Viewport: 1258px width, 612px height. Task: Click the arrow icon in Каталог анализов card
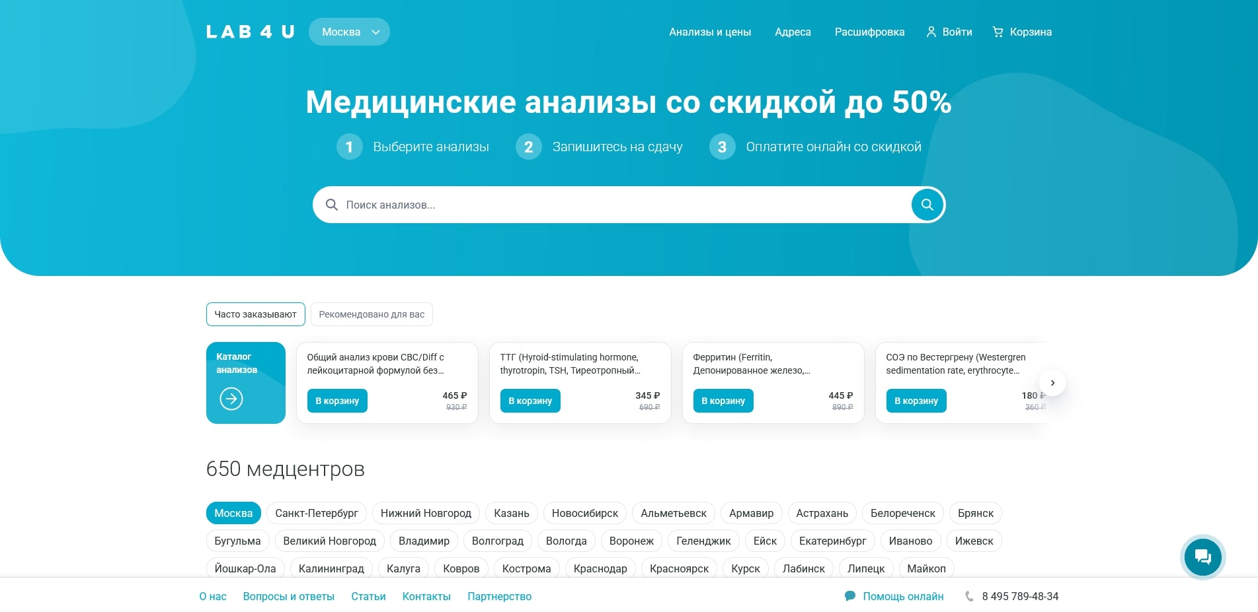point(231,399)
